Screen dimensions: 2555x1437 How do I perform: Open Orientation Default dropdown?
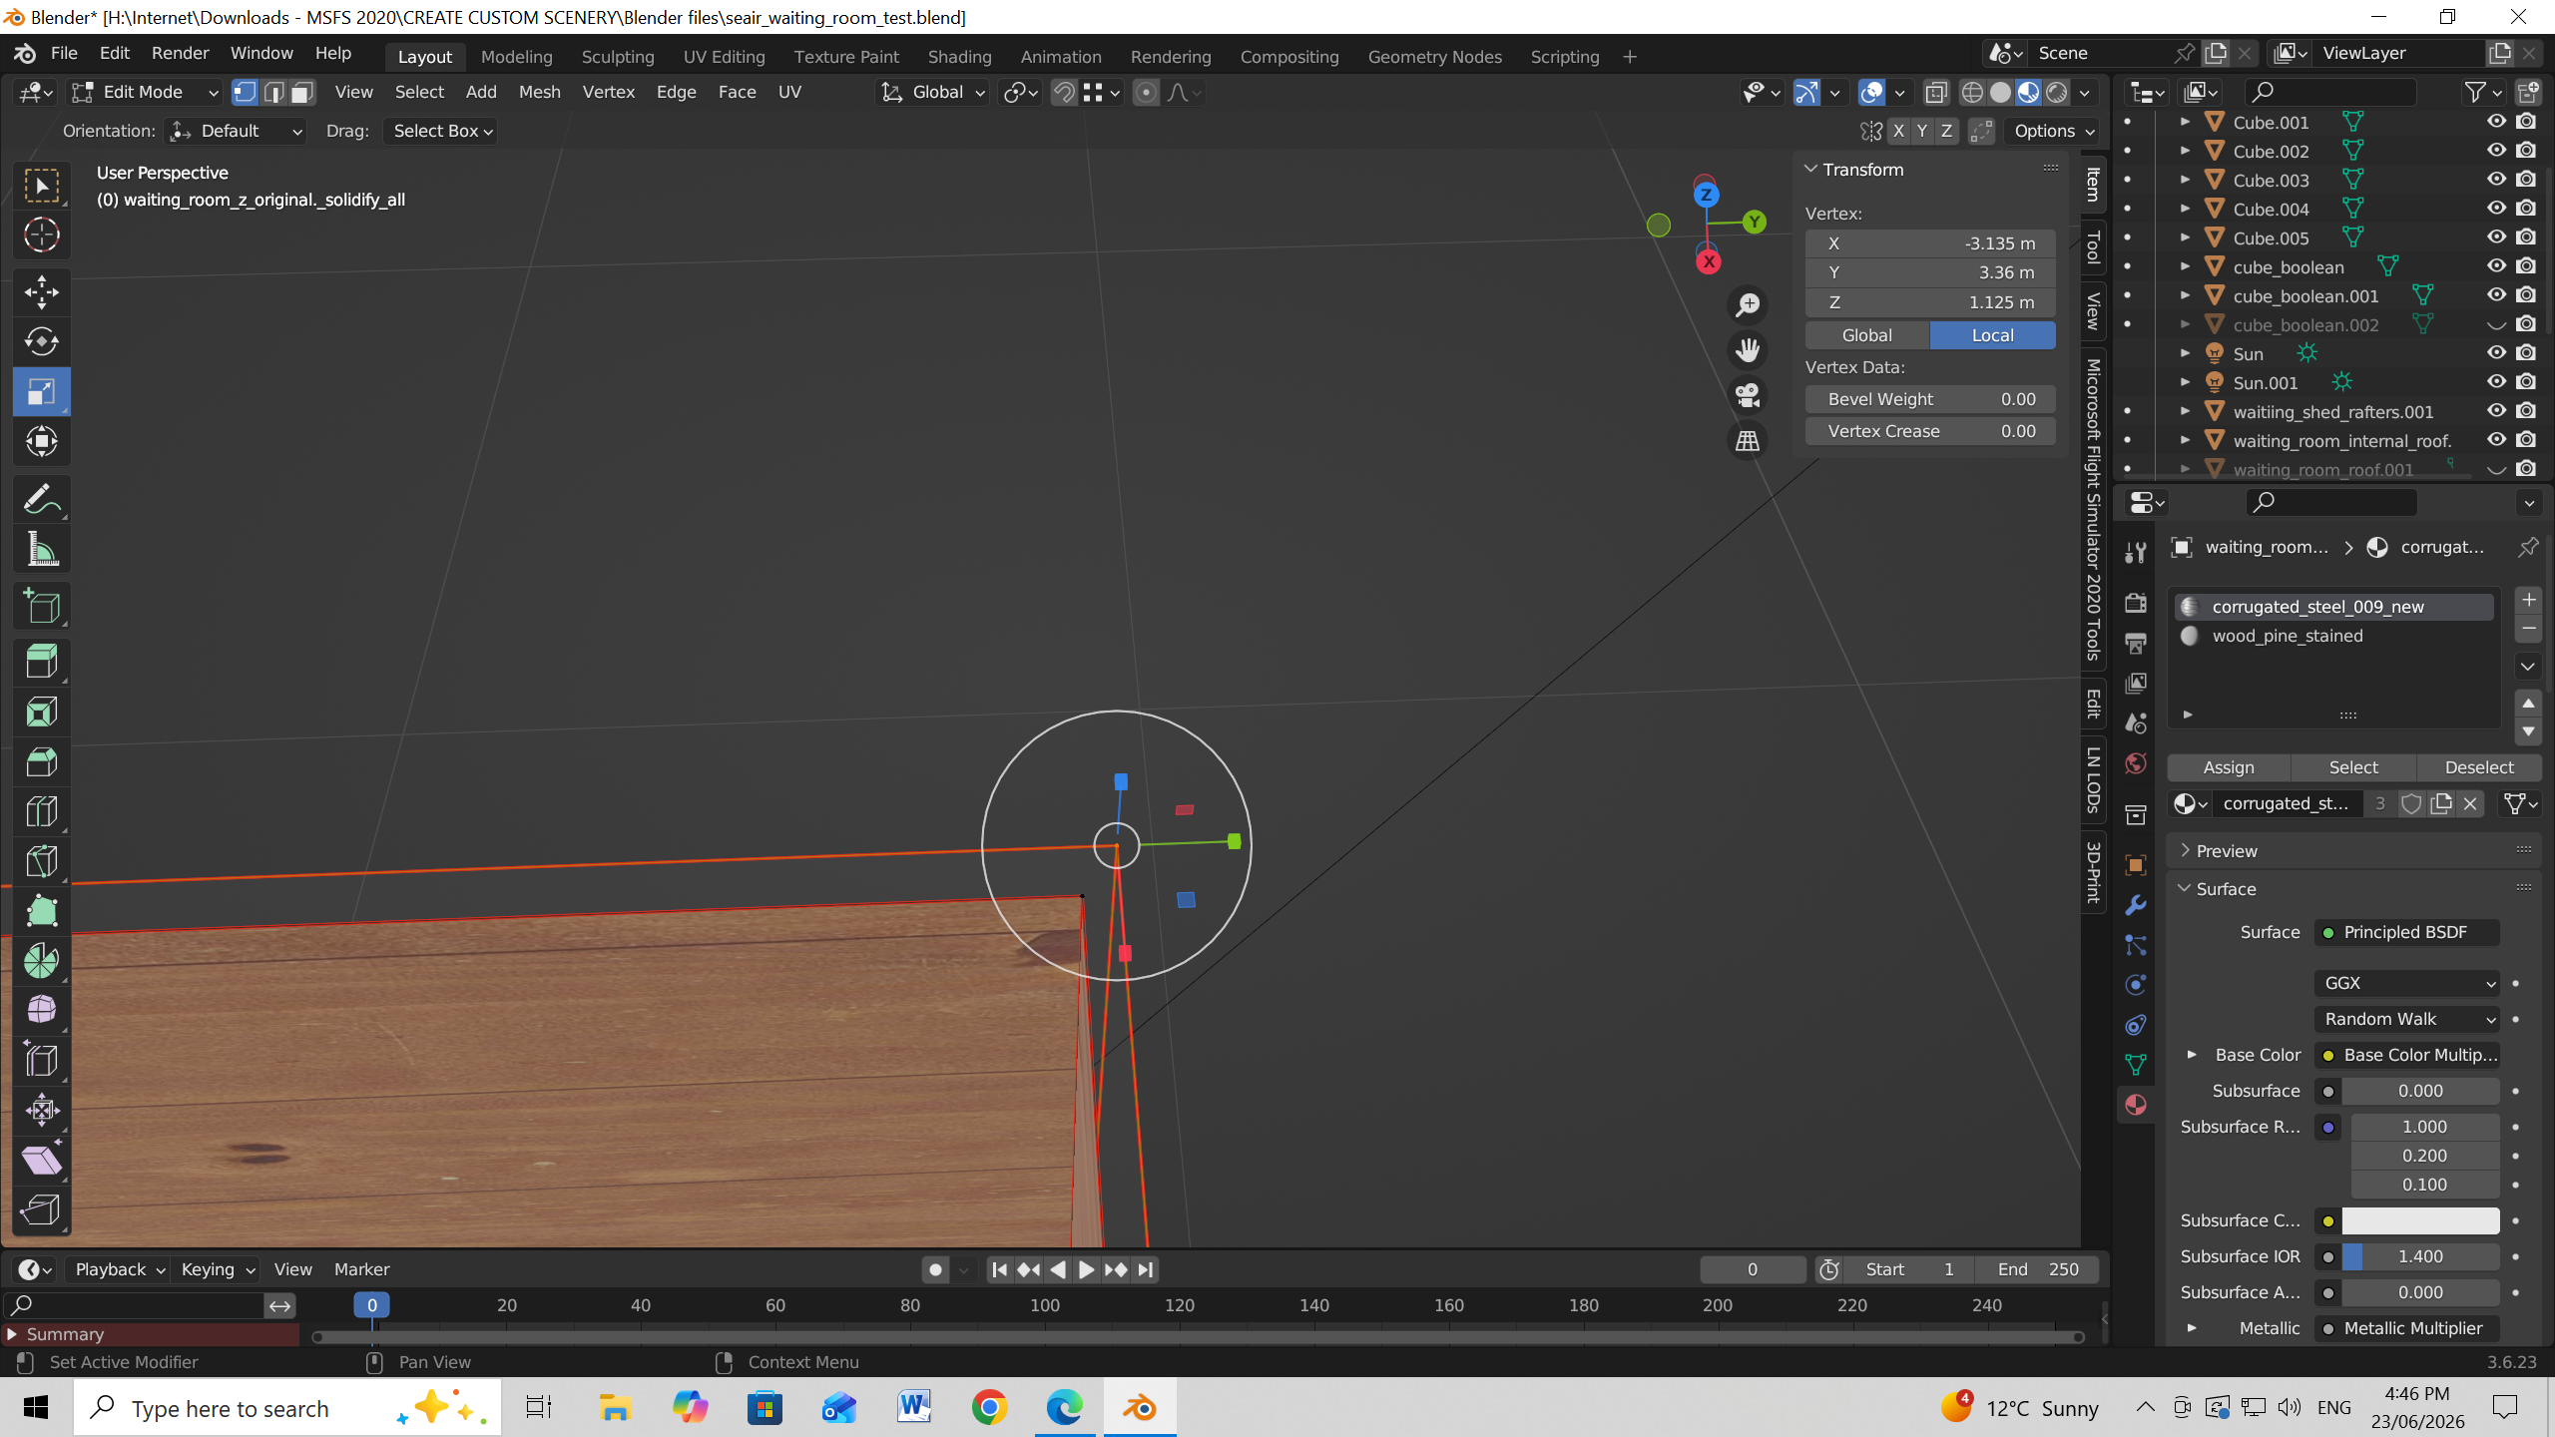[x=236, y=131]
